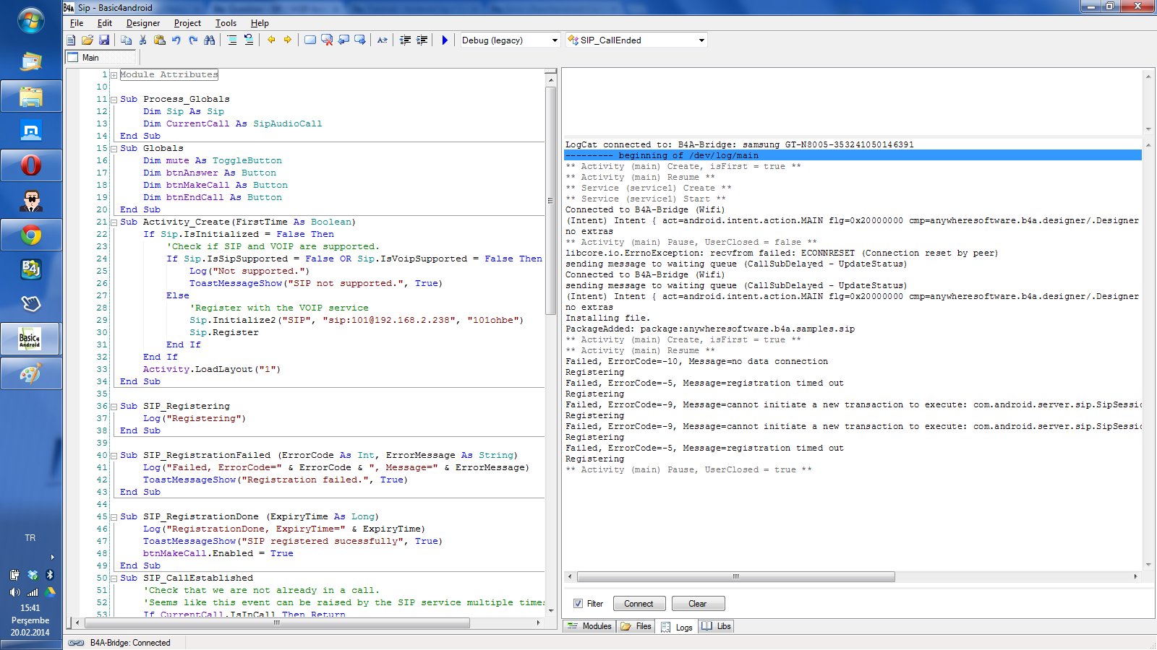The width and height of the screenshot is (1157, 650).
Task: Save the project with the floppy icon
Action: [104, 40]
